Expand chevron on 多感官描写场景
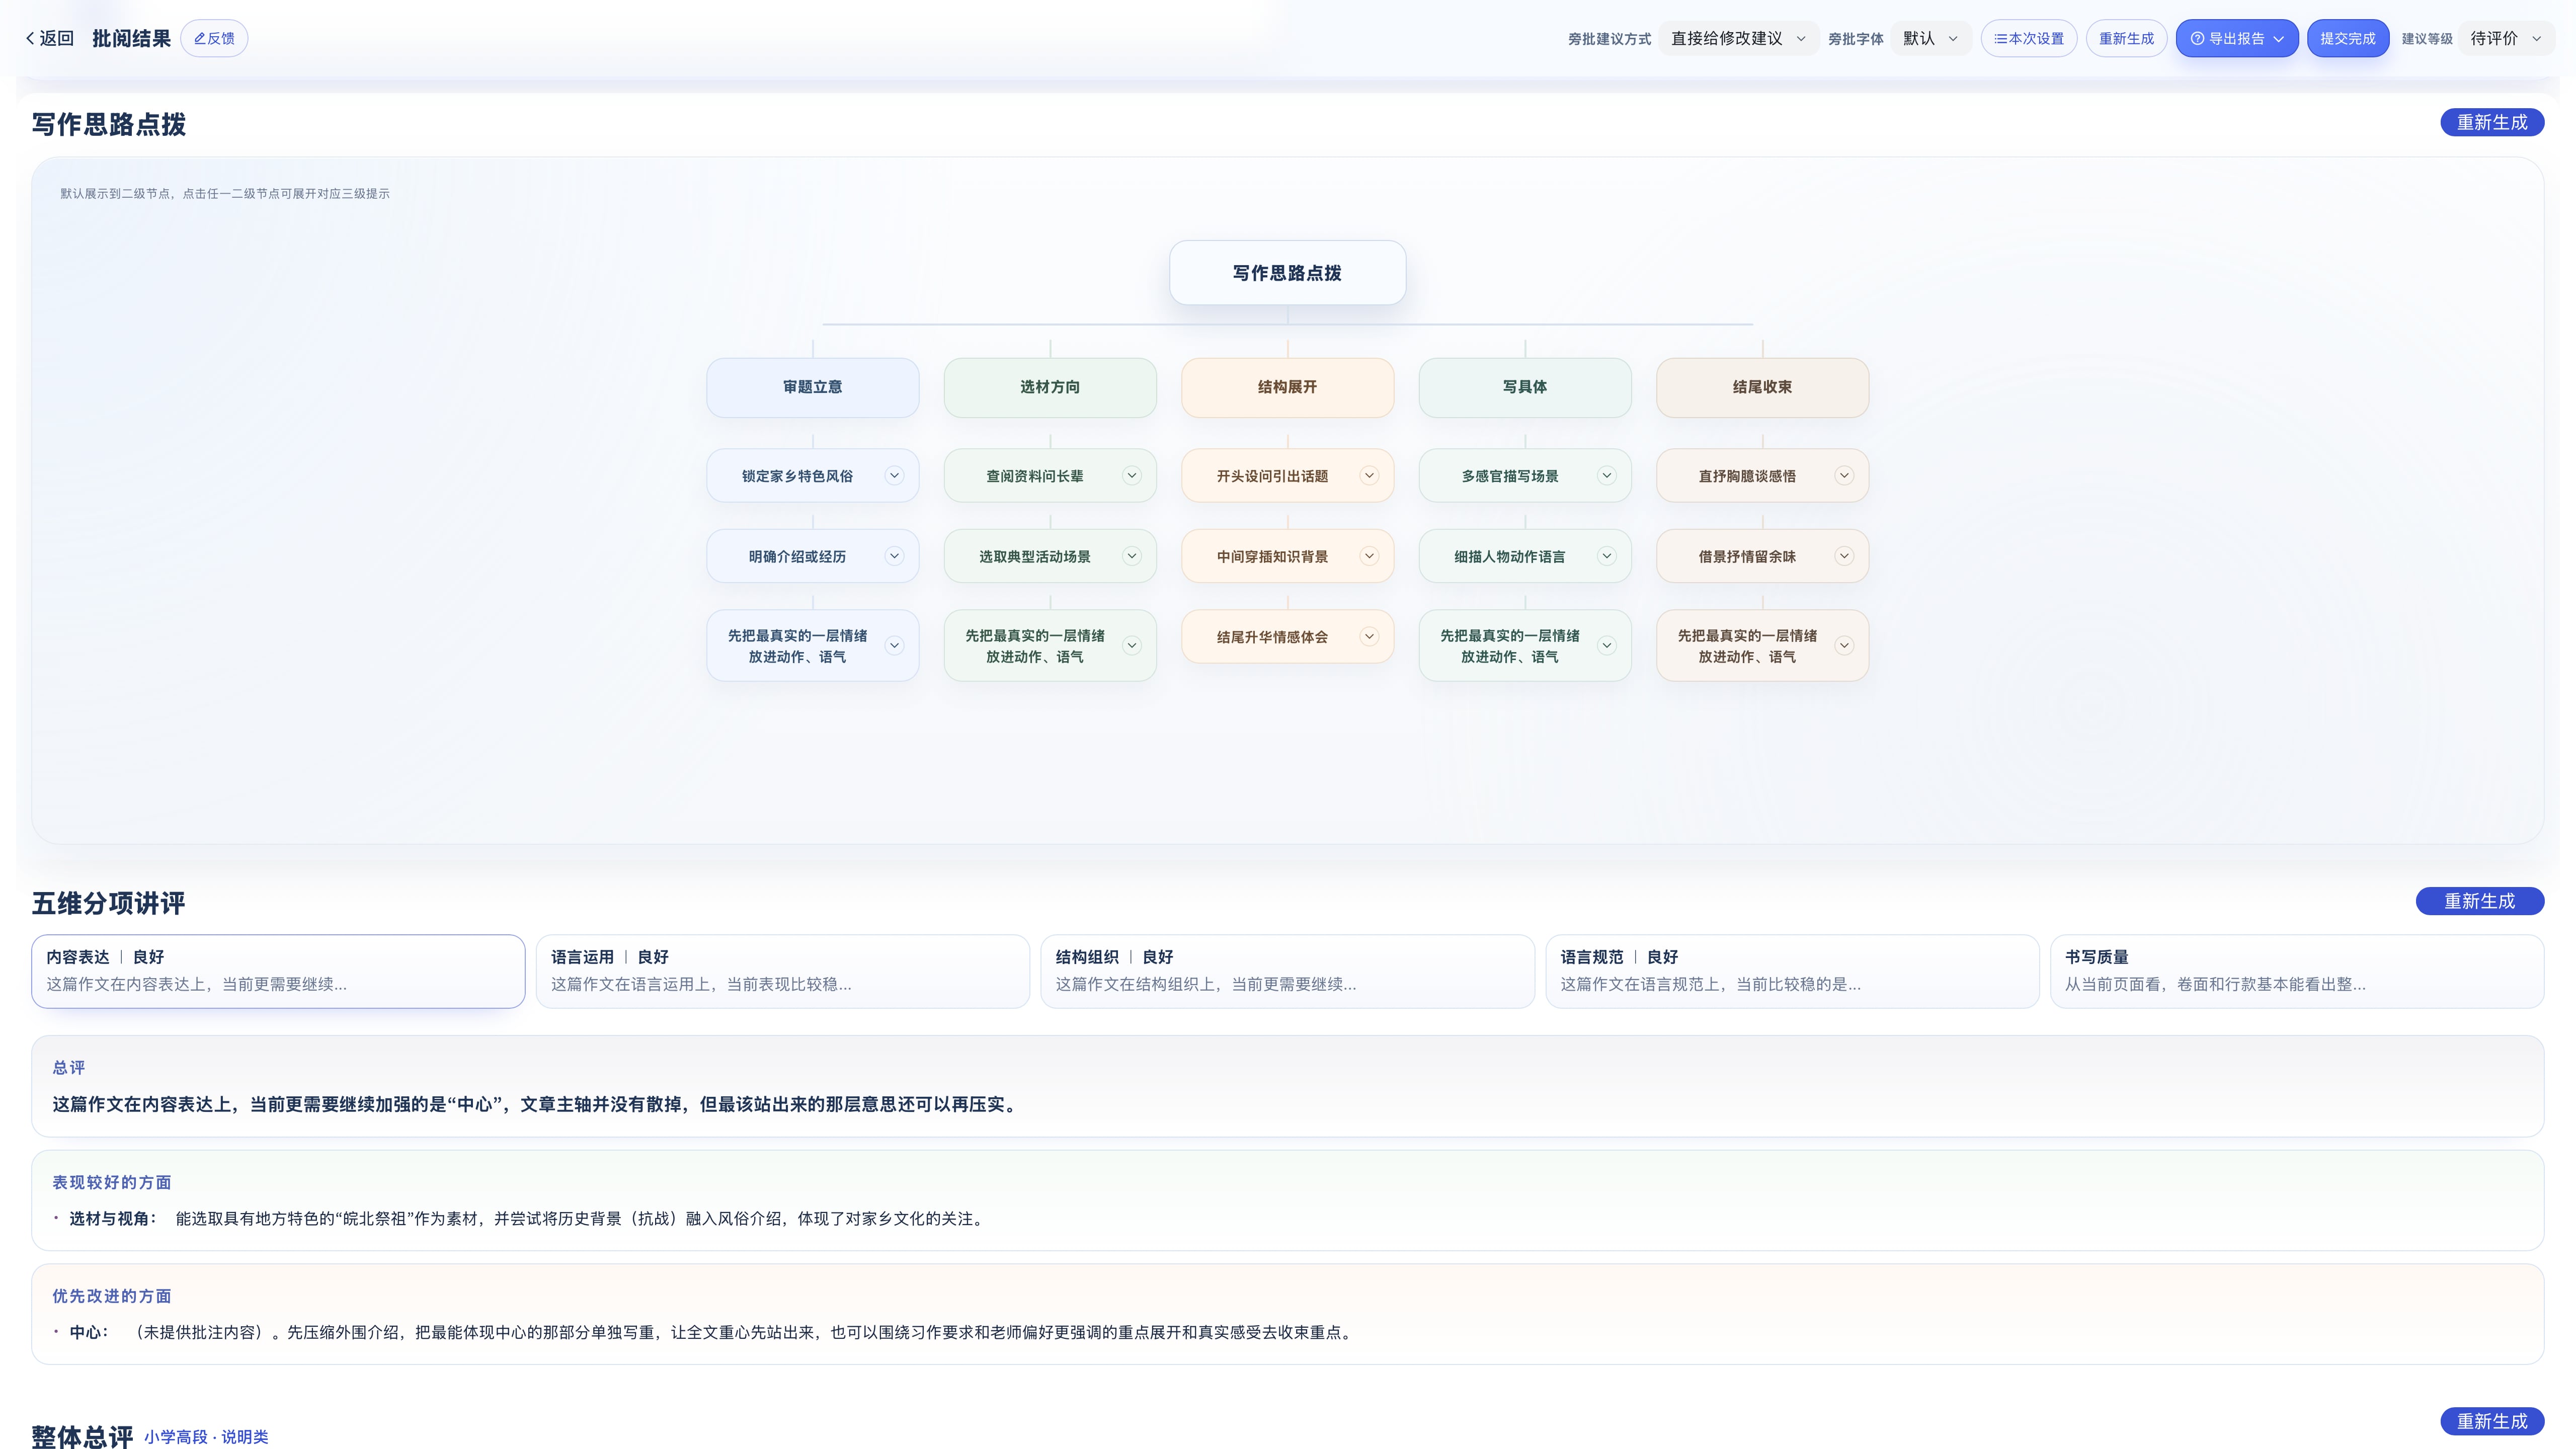2576x1449 pixels. [1607, 476]
